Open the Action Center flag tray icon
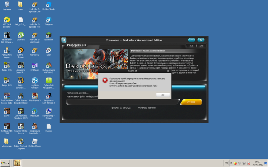 [249, 163]
